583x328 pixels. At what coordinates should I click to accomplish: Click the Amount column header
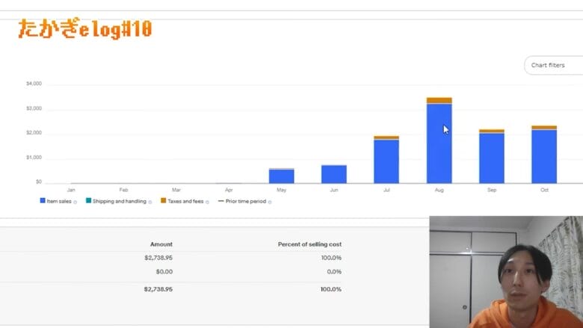coord(161,244)
